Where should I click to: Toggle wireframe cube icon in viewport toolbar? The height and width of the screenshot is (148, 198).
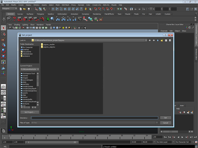point(51,28)
